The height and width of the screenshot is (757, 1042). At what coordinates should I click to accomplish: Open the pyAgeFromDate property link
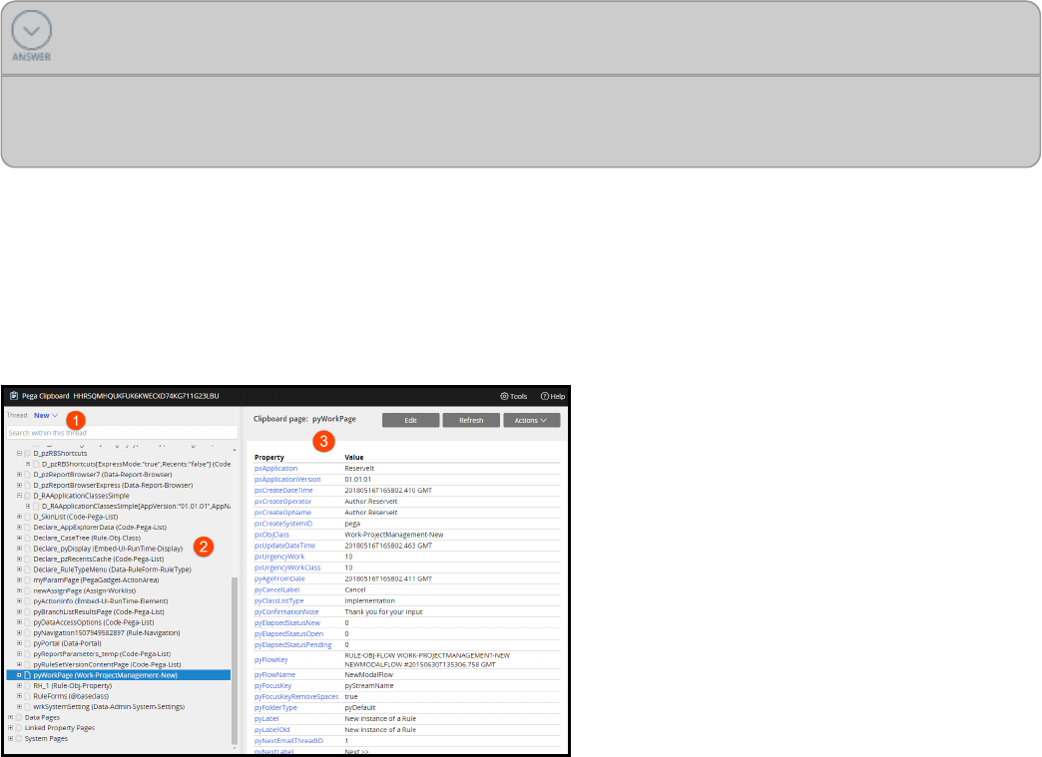279,579
